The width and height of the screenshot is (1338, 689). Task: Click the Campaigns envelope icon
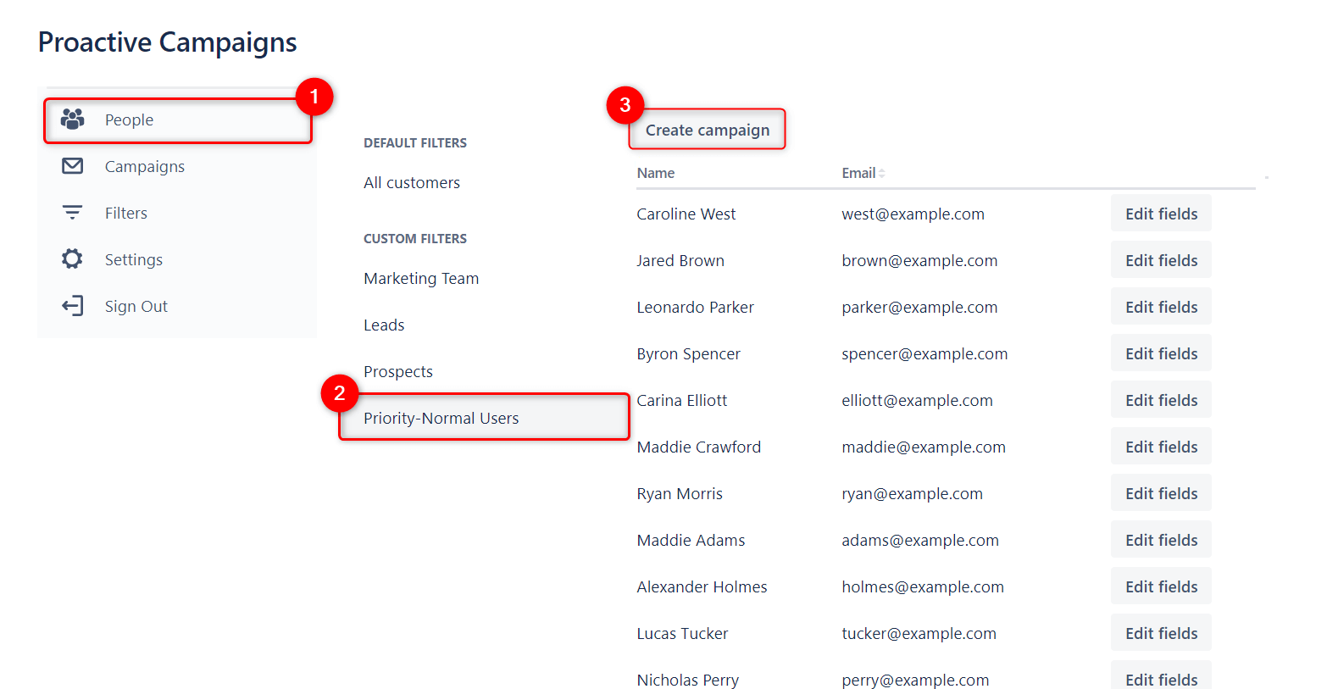(73, 166)
